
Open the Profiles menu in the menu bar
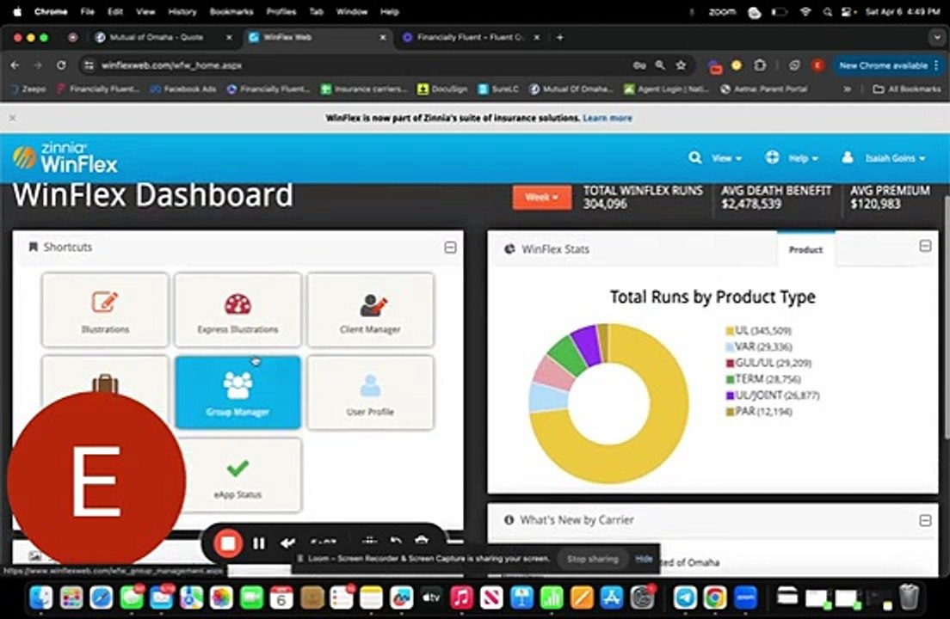point(281,11)
